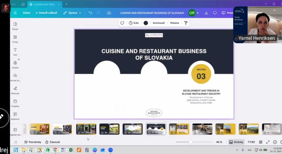Click the Poloha button
282x154 pixels.
point(174,23)
